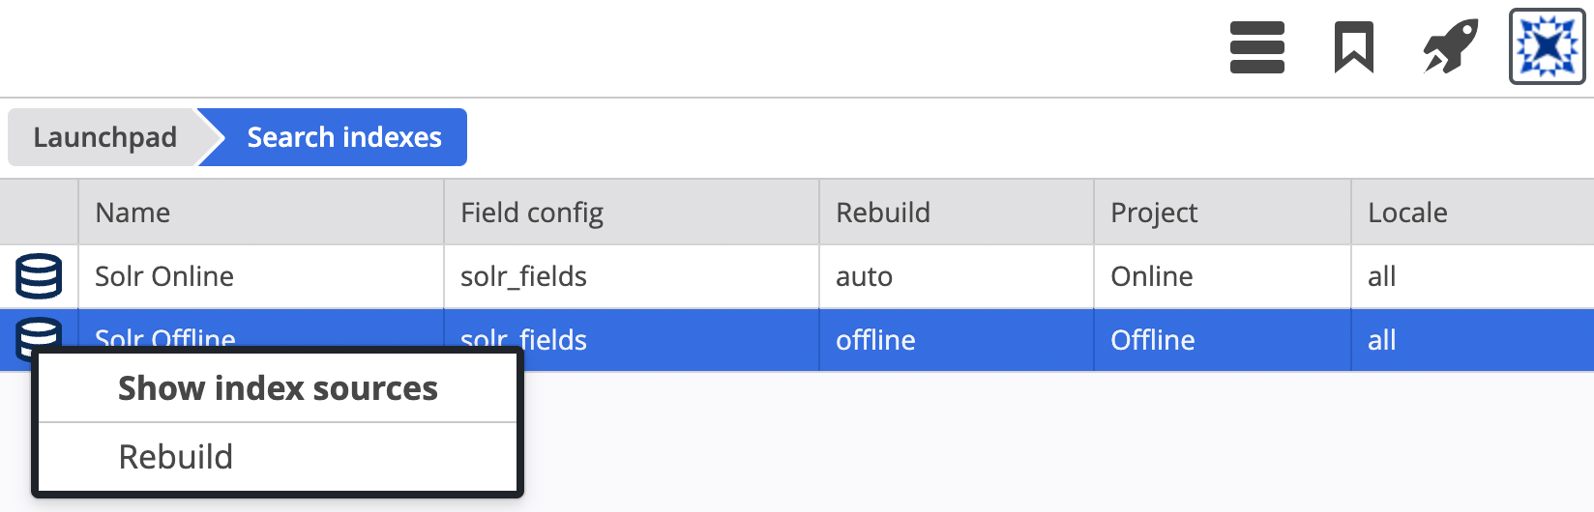Go to the Launchpad breadcrumb
This screenshot has width=1594, height=512.
click(104, 137)
